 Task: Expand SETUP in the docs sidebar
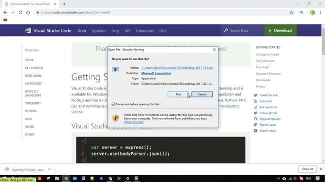tap(29, 60)
